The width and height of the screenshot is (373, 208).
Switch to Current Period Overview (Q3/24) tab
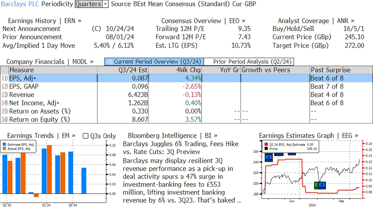154,62
